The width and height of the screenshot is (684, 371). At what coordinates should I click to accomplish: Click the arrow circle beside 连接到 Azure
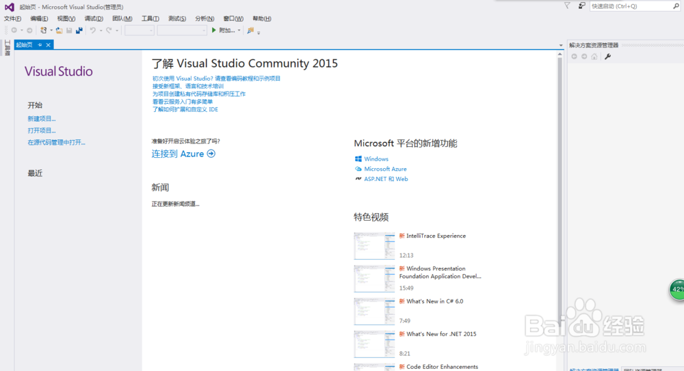pyautogui.click(x=211, y=154)
